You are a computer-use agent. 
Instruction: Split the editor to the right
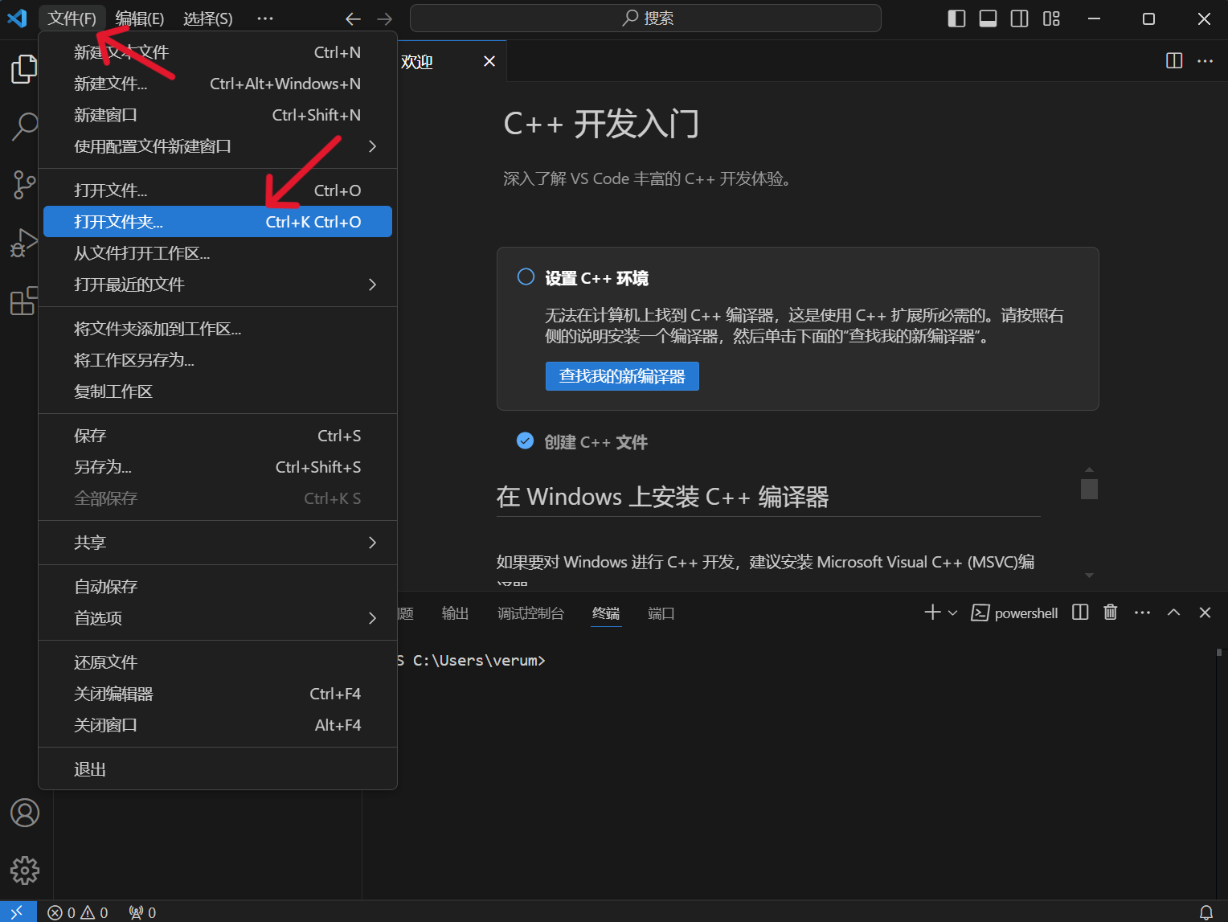pos(1174,61)
